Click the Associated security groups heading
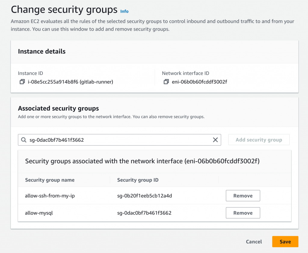 click(x=58, y=108)
